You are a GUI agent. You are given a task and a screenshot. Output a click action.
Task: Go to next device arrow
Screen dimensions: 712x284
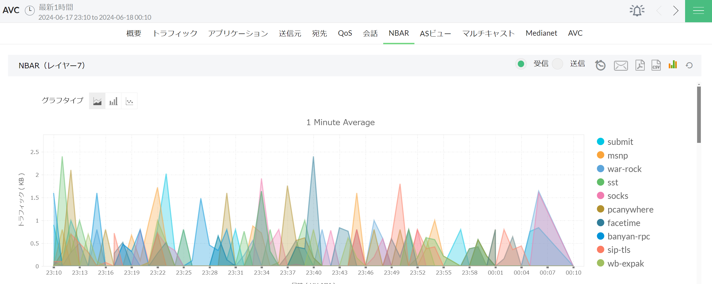[676, 11]
